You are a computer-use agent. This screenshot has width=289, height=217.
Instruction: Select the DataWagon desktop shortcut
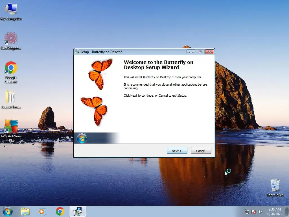pos(11,41)
